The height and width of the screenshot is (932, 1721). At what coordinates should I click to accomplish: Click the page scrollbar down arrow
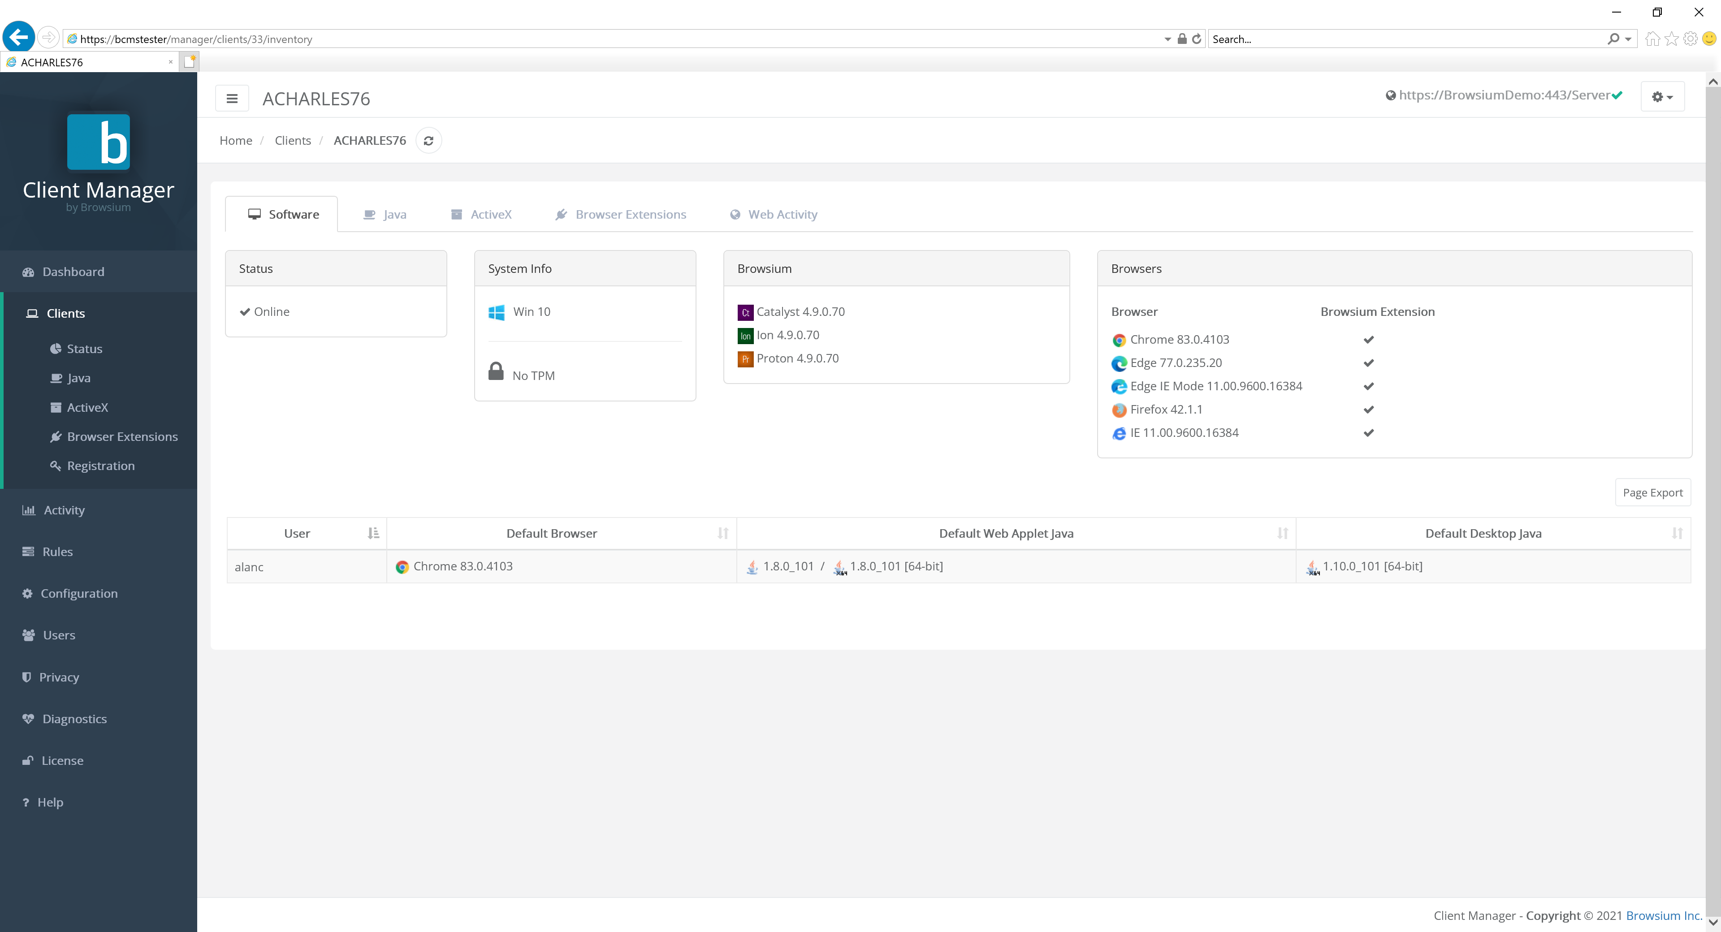(1713, 922)
